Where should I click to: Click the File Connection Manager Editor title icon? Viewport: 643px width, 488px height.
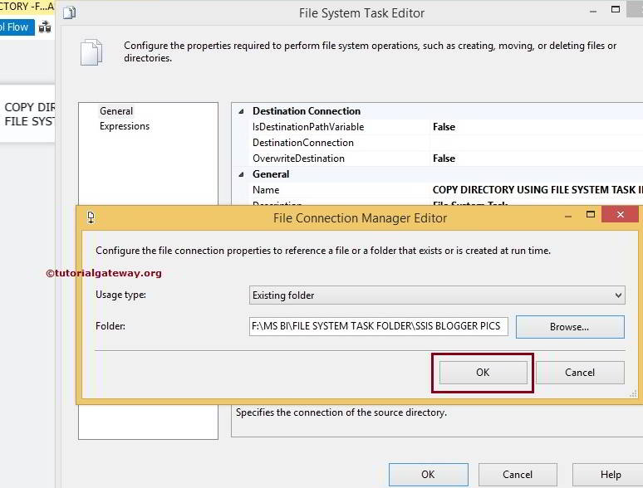click(91, 217)
